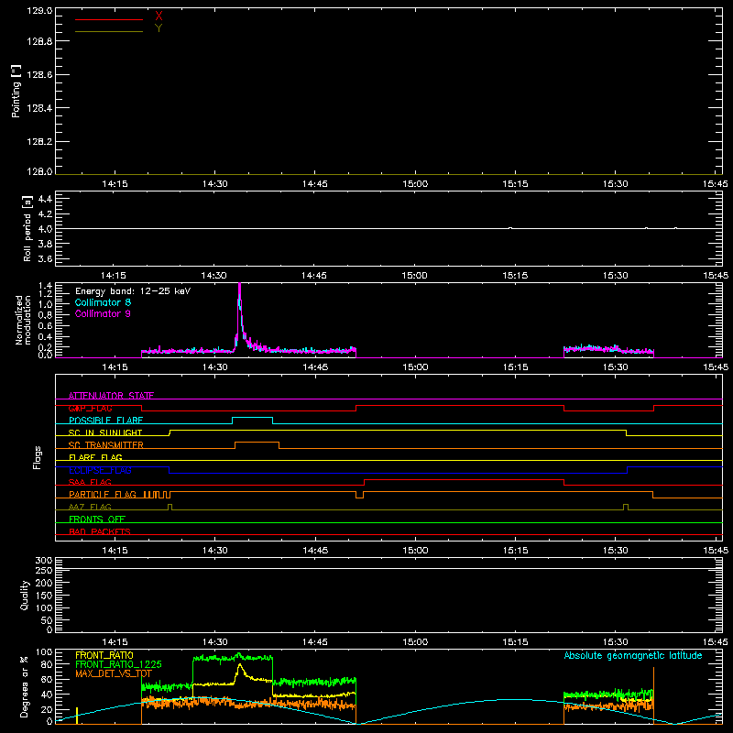Click the ECLIPSE_FLAG label
This screenshot has width=733, height=733.
click(x=100, y=470)
